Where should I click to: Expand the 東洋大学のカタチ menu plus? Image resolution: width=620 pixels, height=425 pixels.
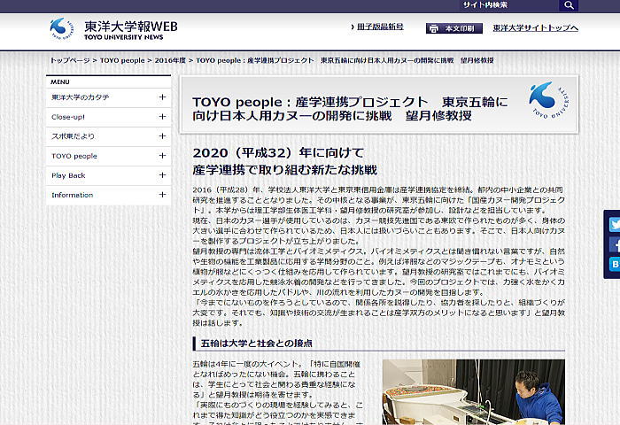click(162, 97)
